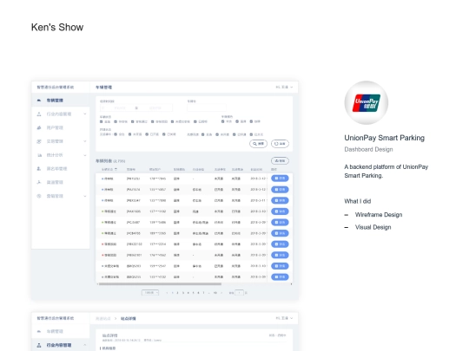Open details for the 2018-3-11 row
The width and height of the screenshot is (469, 351).
280,200
